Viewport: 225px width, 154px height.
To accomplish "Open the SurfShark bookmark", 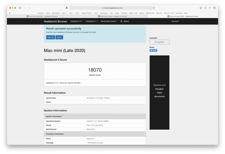I will coord(179,13).
